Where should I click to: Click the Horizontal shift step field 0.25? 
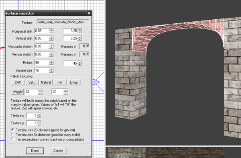[x=70, y=31]
